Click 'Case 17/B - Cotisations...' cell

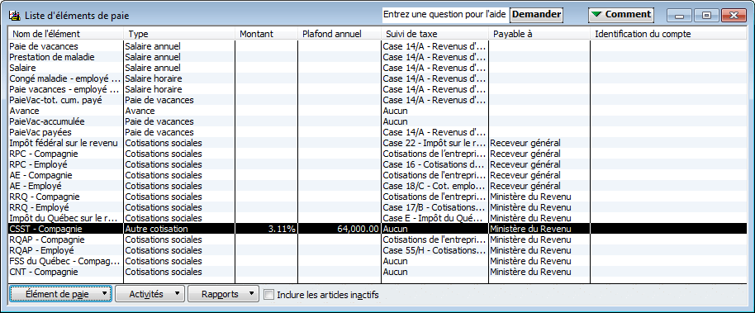point(434,207)
